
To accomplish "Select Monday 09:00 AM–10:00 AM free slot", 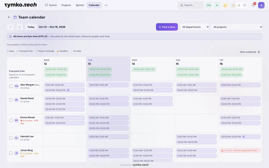I will [56, 69].
